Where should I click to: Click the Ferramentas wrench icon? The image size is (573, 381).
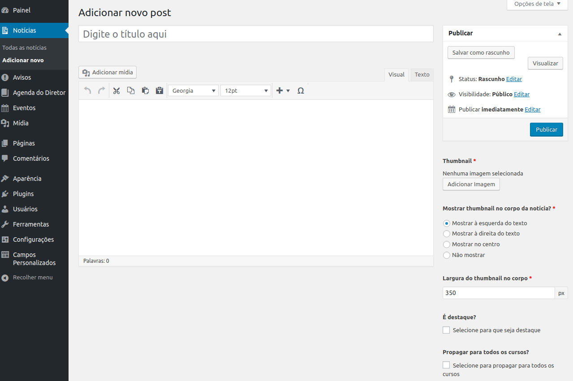(5, 224)
